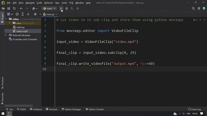The height and width of the screenshot is (116, 207).
Task: Show hidden tray icons chevron
Action: pyautogui.click(x=180, y=114)
